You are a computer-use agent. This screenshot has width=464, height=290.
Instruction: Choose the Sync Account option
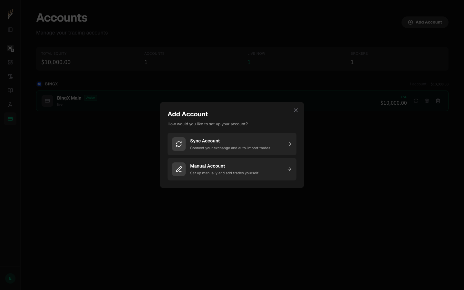(232, 144)
